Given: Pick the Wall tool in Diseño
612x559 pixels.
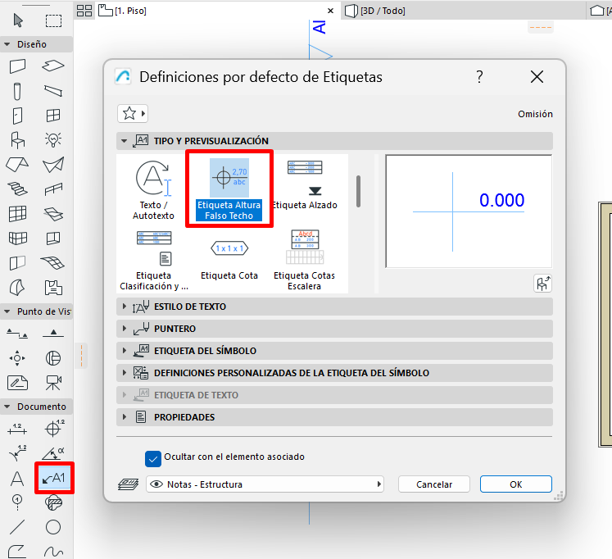Looking at the screenshot, I should [x=18, y=67].
